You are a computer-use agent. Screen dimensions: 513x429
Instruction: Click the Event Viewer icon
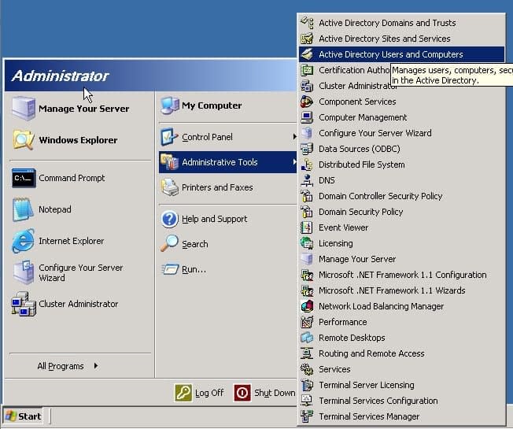tap(307, 227)
